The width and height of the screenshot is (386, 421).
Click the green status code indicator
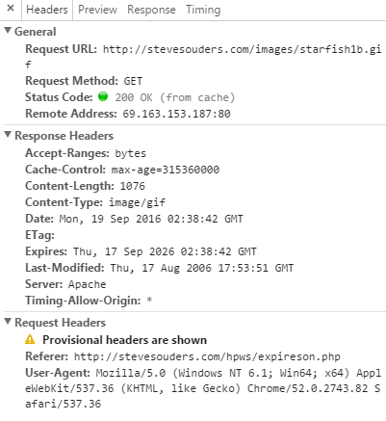tap(103, 96)
